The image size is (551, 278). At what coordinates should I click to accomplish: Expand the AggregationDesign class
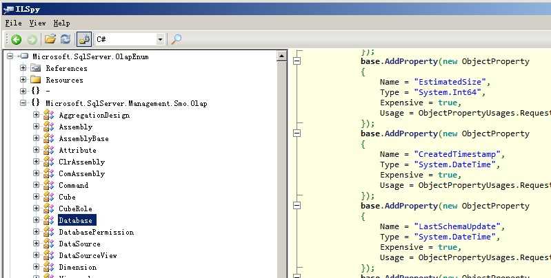point(36,115)
